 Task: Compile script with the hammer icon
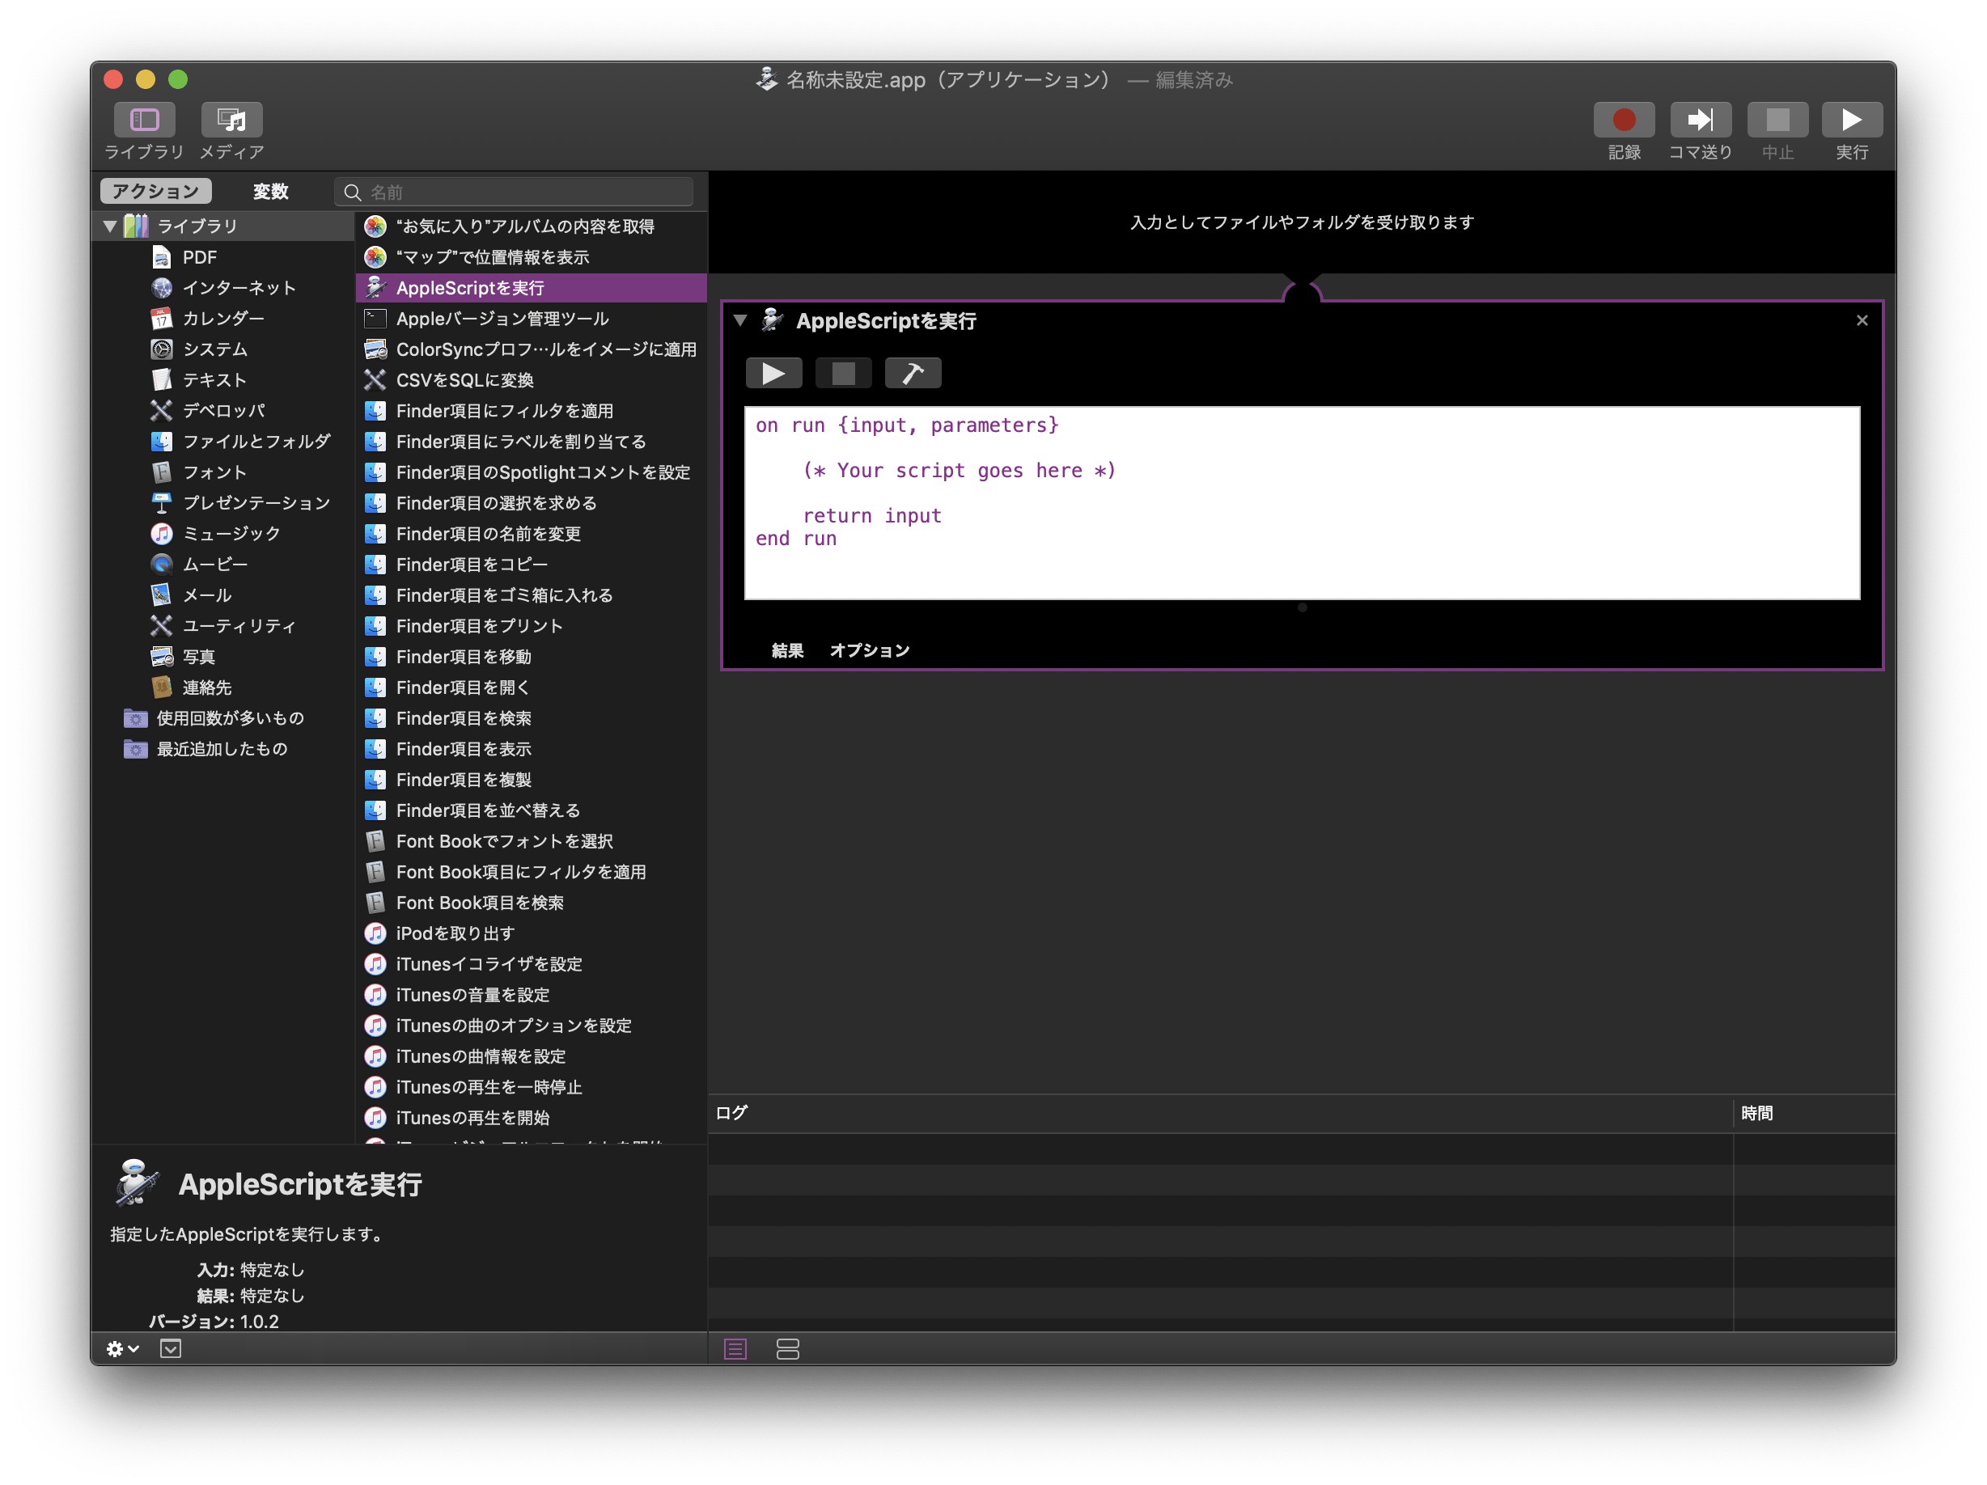tap(913, 374)
